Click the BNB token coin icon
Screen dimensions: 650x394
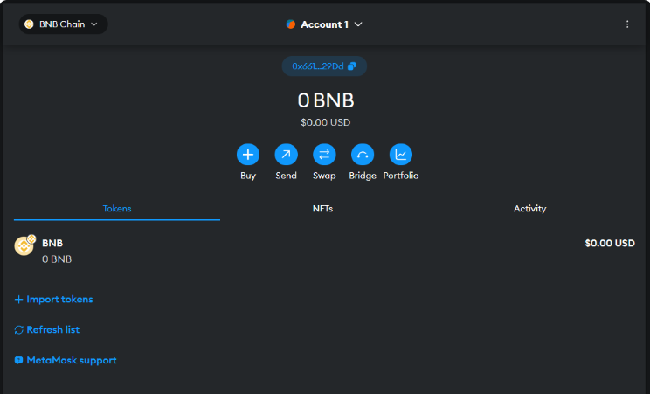(x=24, y=246)
